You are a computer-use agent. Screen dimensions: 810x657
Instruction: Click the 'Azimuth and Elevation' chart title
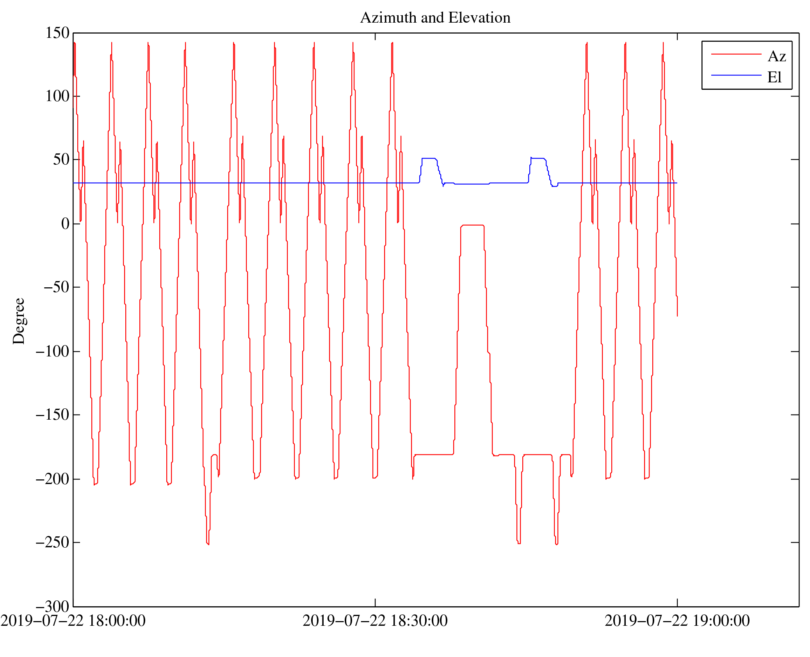[435, 18]
